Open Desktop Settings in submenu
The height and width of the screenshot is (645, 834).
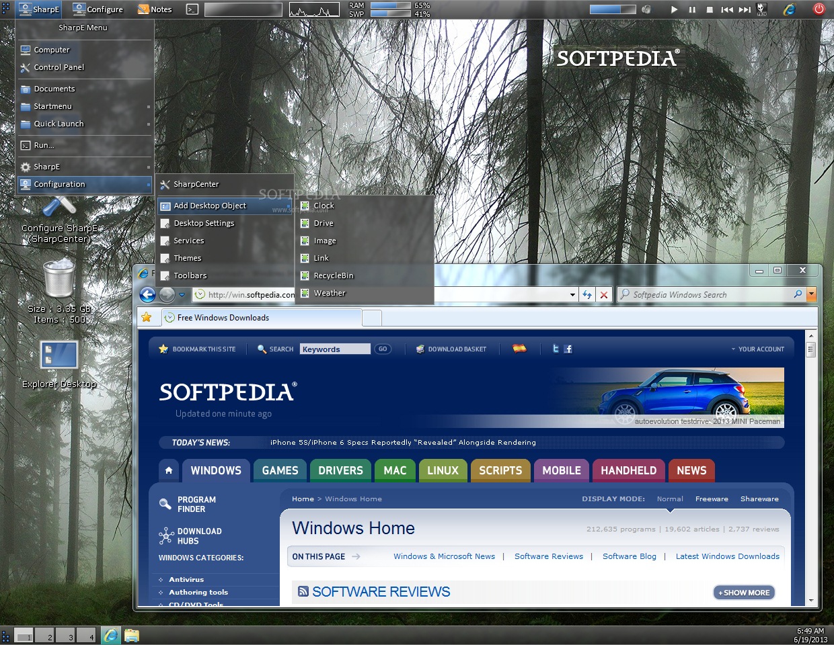pyautogui.click(x=225, y=223)
